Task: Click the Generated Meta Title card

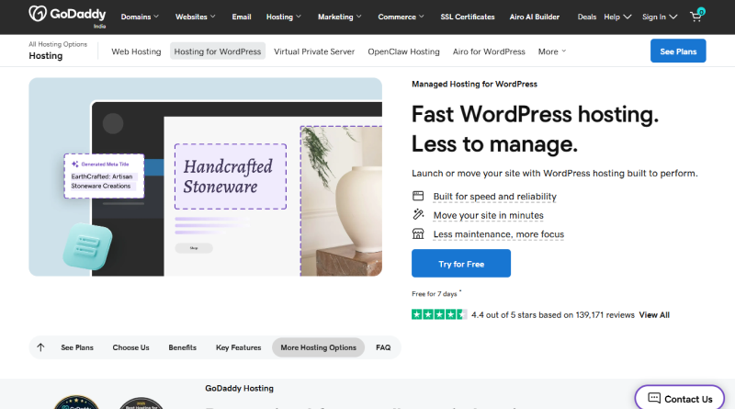Action: (x=104, y=176)
